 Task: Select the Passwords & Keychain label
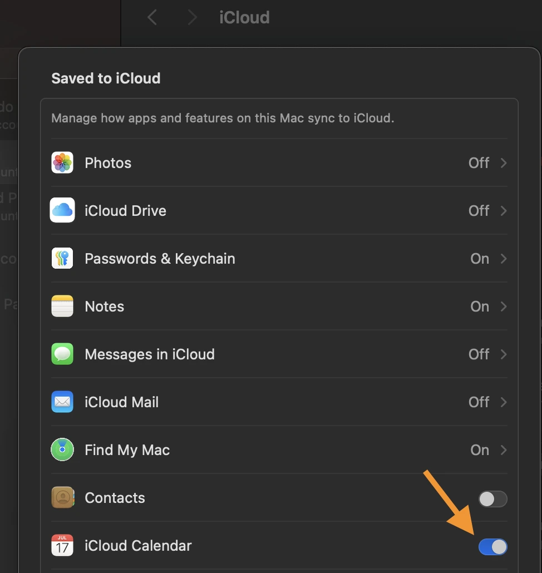160,259
